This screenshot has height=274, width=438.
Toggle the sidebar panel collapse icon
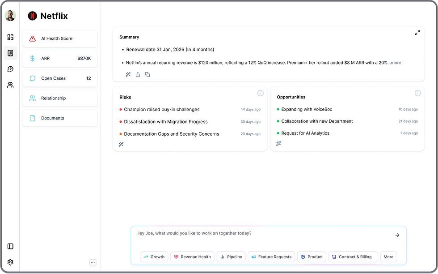tap(10, 246)
